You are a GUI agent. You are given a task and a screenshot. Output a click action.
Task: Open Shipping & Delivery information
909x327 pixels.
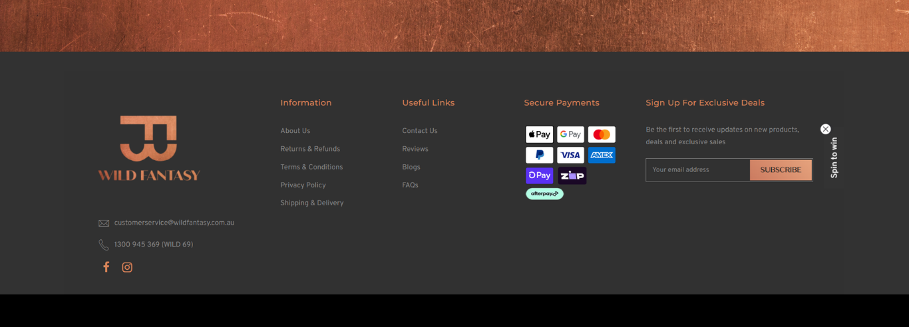coord(311,203)
